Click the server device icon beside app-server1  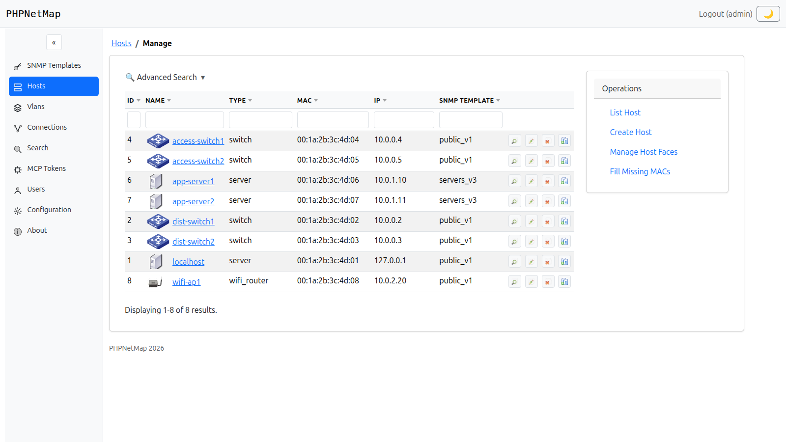tap(156, 181)
